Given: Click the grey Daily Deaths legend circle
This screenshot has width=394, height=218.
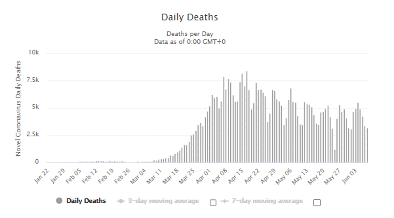Looking at the screenshot, I should tap(59, 201).
